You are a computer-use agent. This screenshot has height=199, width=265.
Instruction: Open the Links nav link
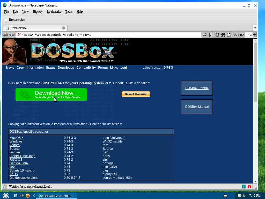114,68
